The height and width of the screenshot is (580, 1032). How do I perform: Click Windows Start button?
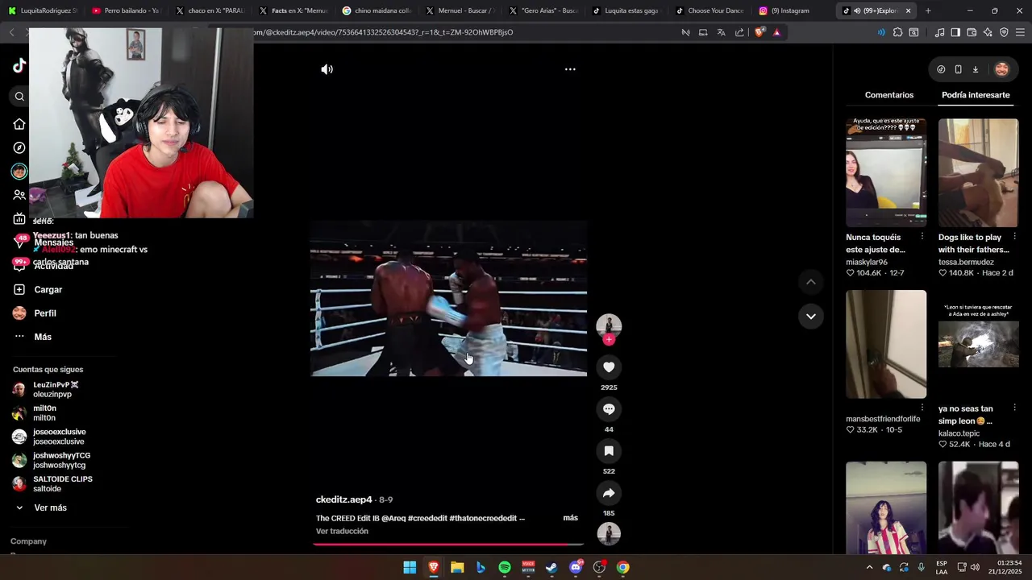pyautogui.click(x=410, y=567)
